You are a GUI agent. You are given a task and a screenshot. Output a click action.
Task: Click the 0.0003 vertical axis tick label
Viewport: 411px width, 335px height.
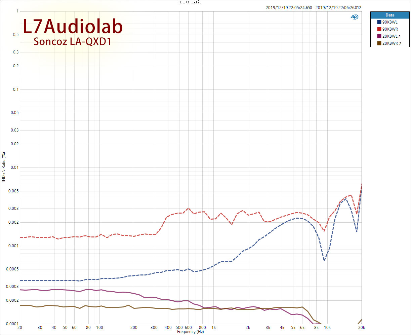coord(12,287)
